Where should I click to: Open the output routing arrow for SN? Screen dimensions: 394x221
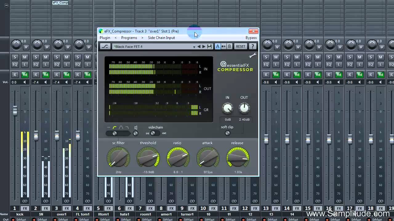click(x=34, y=219)
